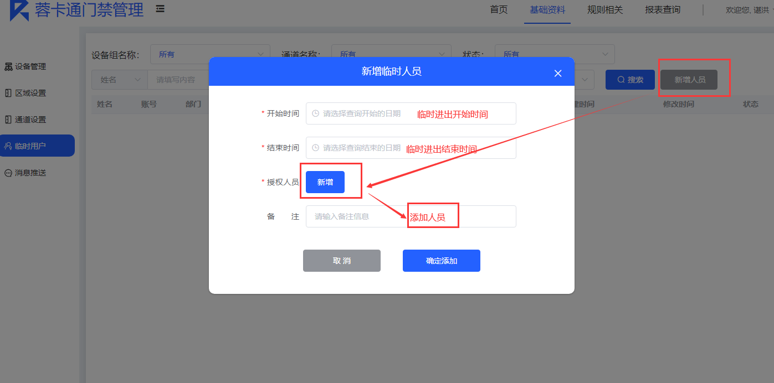Switch to 首页 tab
The width and height of the screenshot is (774, 383).
[499, 9]
